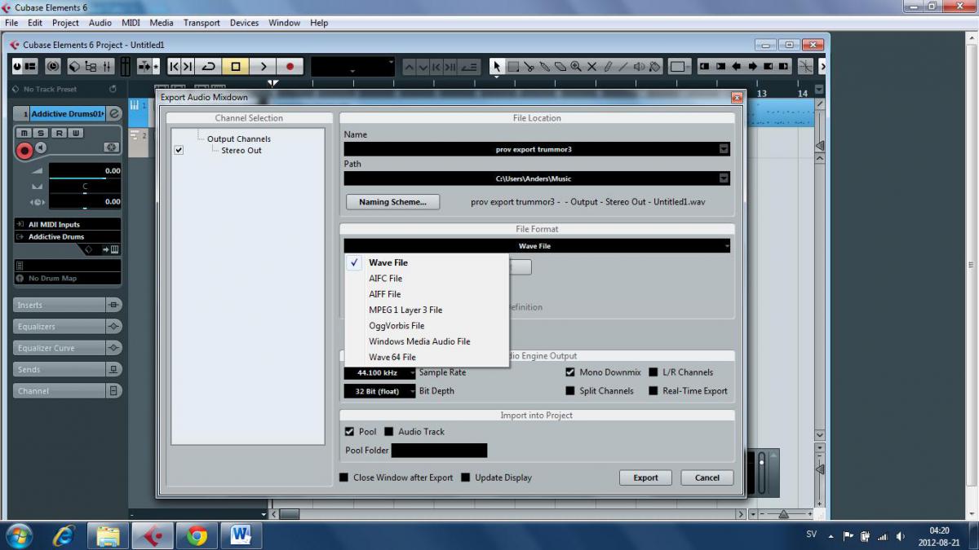Click the Inserts bypass icon
The image size is (979, 550).
tap(113, 305)
